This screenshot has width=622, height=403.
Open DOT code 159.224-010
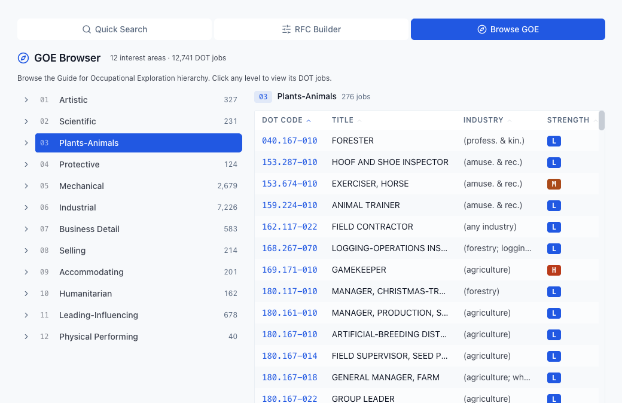click(x=289, y=205)
